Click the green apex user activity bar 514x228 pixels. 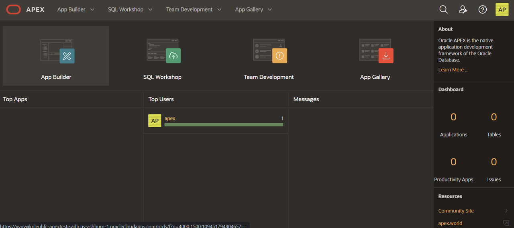(224, 125)
